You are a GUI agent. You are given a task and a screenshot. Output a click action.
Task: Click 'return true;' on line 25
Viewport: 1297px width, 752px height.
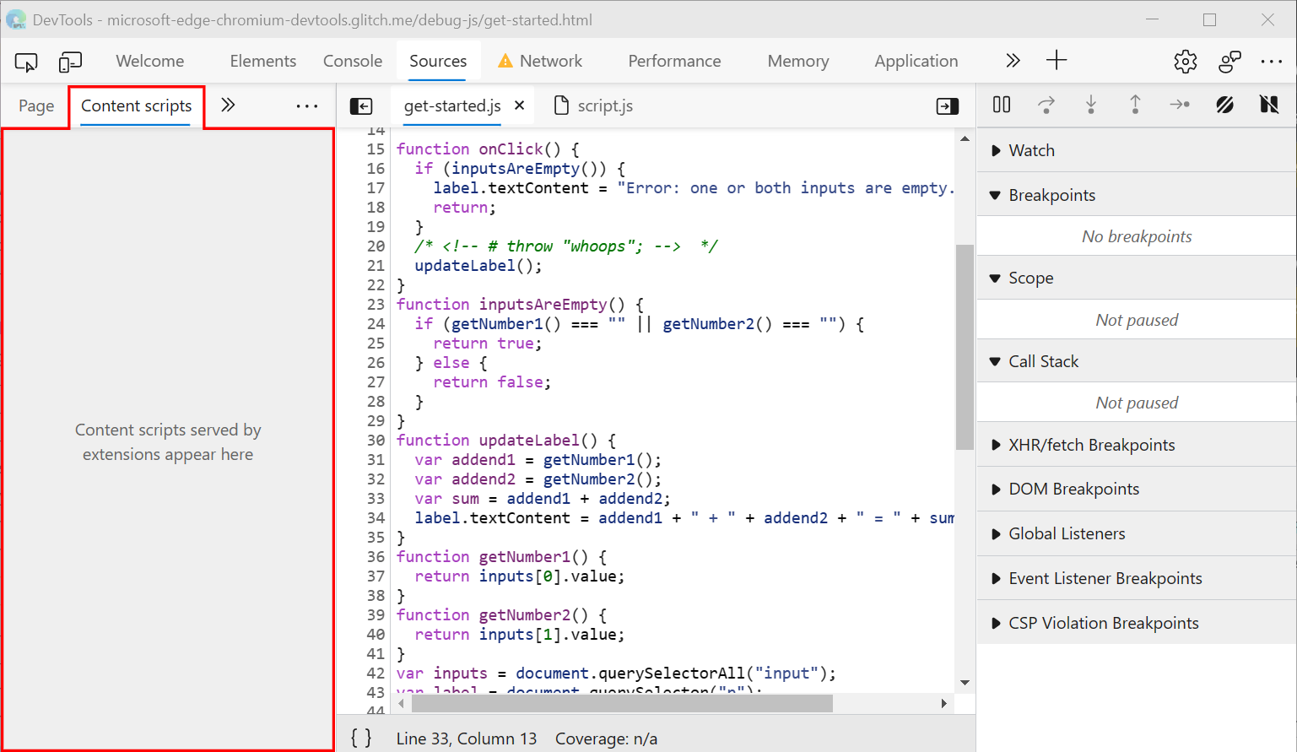point(487,344)
